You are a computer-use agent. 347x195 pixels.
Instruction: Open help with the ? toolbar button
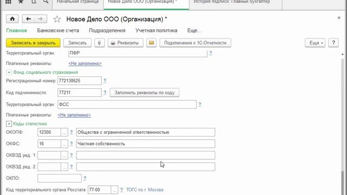pos(333,43)
